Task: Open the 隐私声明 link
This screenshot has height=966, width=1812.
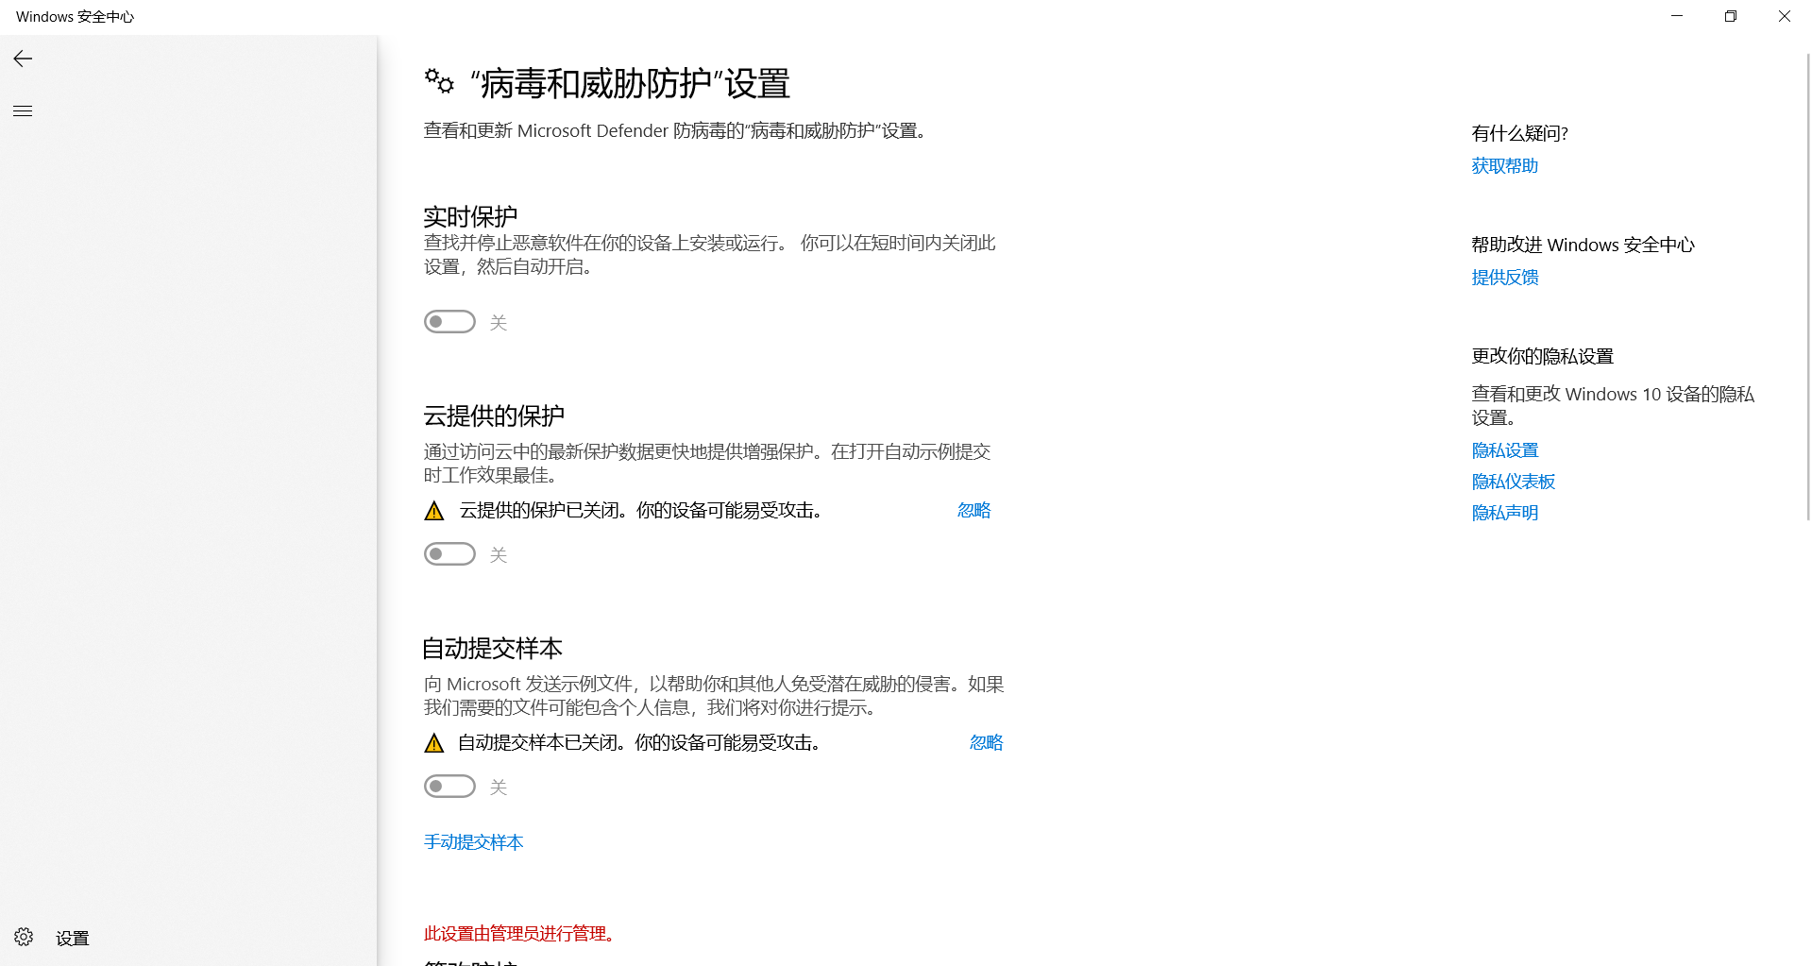Action: click(x=1505, y=513)
